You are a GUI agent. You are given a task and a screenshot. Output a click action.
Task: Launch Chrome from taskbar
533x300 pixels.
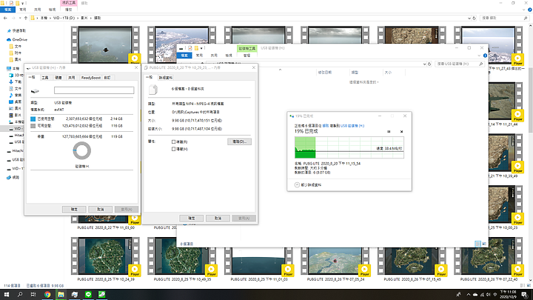click(47, 294)
